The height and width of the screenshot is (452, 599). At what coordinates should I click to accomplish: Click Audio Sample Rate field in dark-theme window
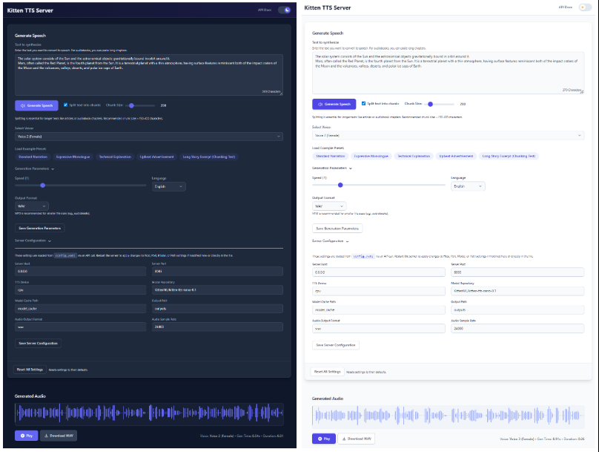217,327
